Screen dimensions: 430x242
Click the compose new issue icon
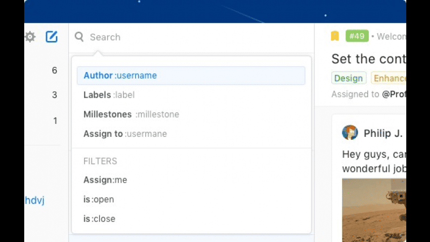point(51,37)
